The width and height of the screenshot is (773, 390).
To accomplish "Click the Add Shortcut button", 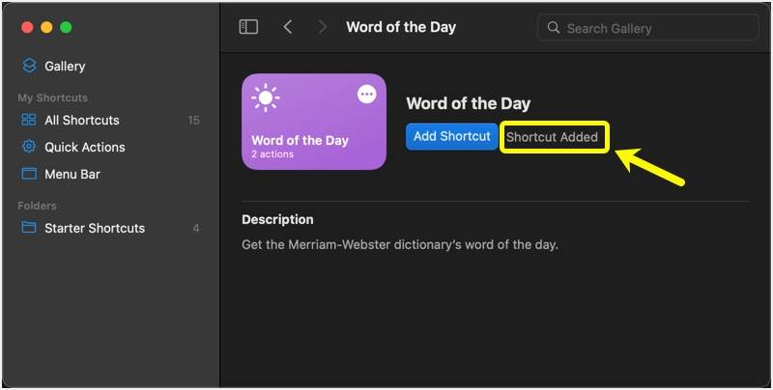I will (452, 136).
